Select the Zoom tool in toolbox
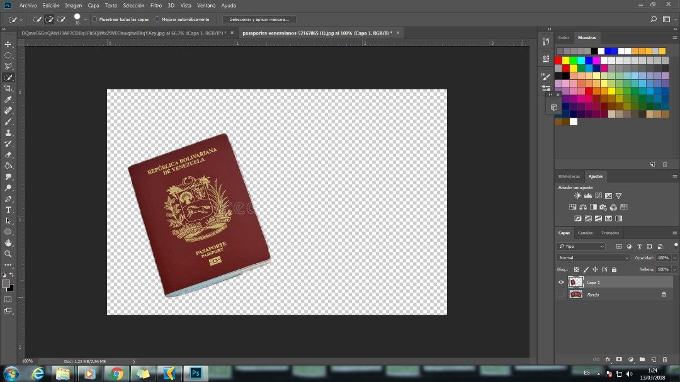Viewport: 680px width, 382px height. point(8,254)
